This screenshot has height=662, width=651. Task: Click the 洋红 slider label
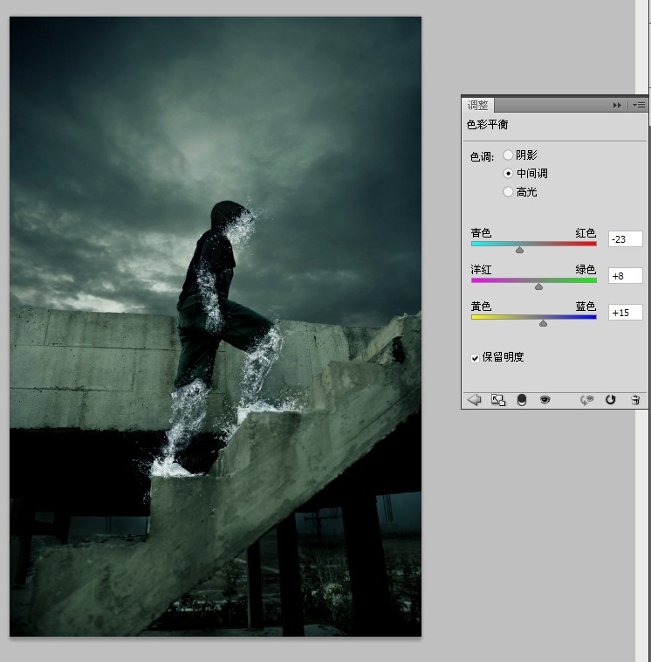pos(481,269)
